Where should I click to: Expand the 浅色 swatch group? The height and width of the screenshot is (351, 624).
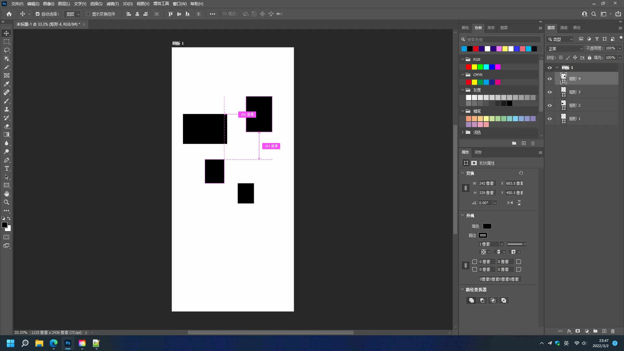(463, 132)
